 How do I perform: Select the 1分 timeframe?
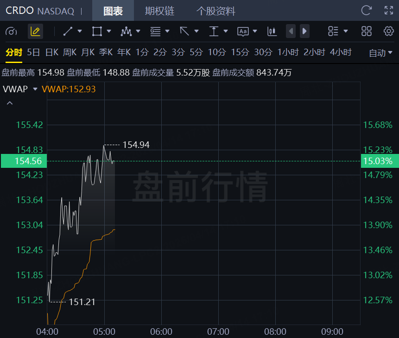click(142, 52)
